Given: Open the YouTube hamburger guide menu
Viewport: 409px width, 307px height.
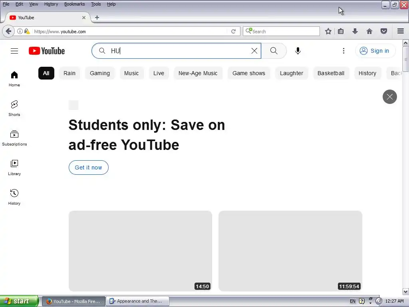Looking at the screenshot, I should 14,51.
